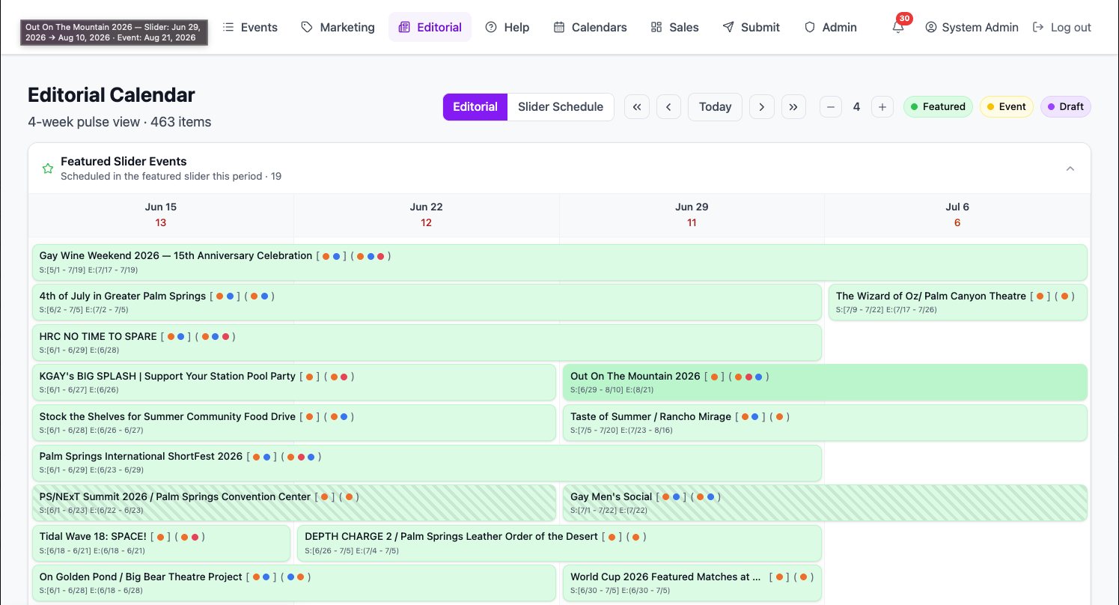The height and width of the screenshot is (605, 1119).
Task: Select the Jun 29 column header
Action: (692, 215)
